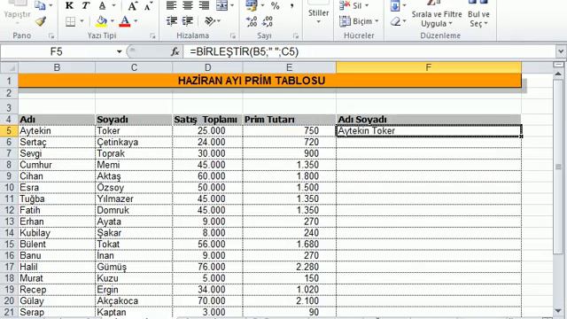The width and height of the screenshot is (567, 319).
Task: Click the vertical scrollbar up arrow
Action: pyautogui.click(x=558, y=74)
